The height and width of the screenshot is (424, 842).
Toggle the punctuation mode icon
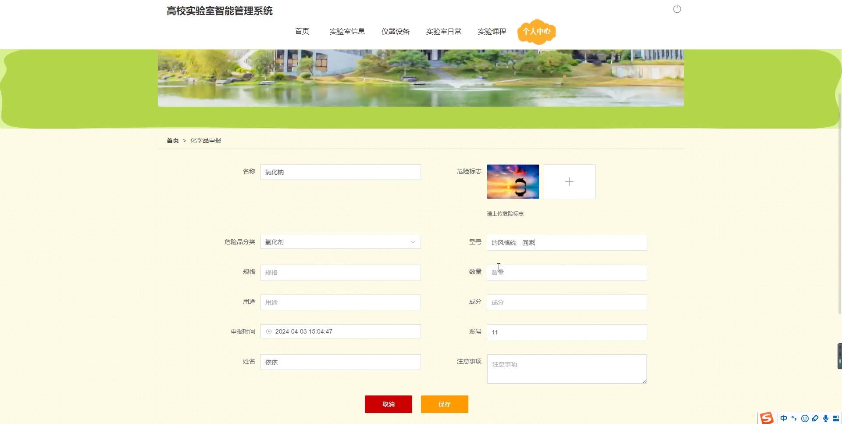pos(794,418)
